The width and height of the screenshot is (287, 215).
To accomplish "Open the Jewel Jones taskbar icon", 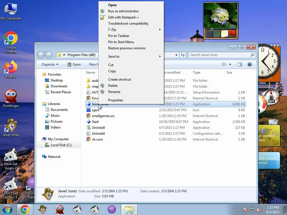I will pyautogui.click(x=43, y=209).
